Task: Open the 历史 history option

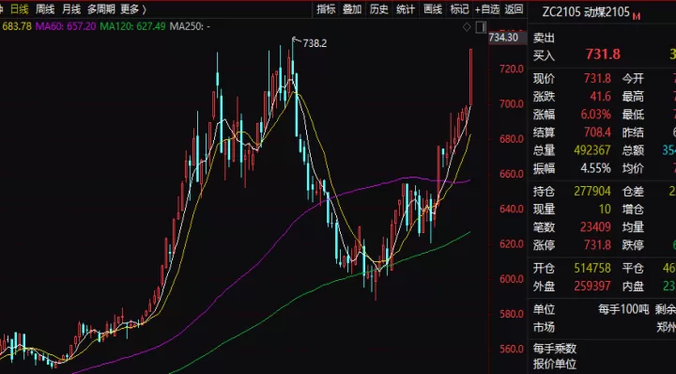Action: click(x=379, y=9)
